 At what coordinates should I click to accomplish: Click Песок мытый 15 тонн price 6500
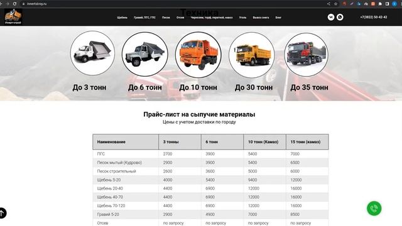click(x=295, y=163)
